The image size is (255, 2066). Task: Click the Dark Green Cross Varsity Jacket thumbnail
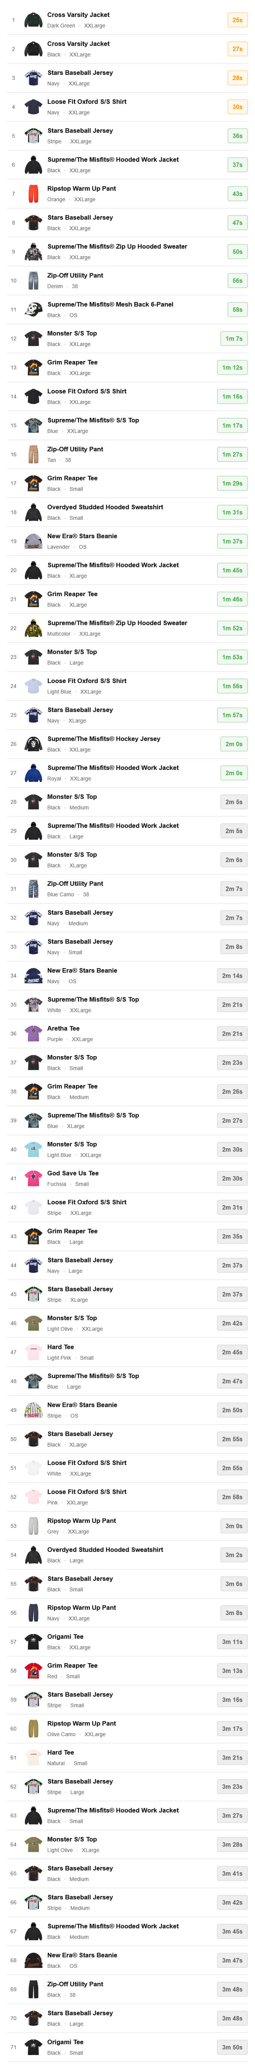[33, 20]
